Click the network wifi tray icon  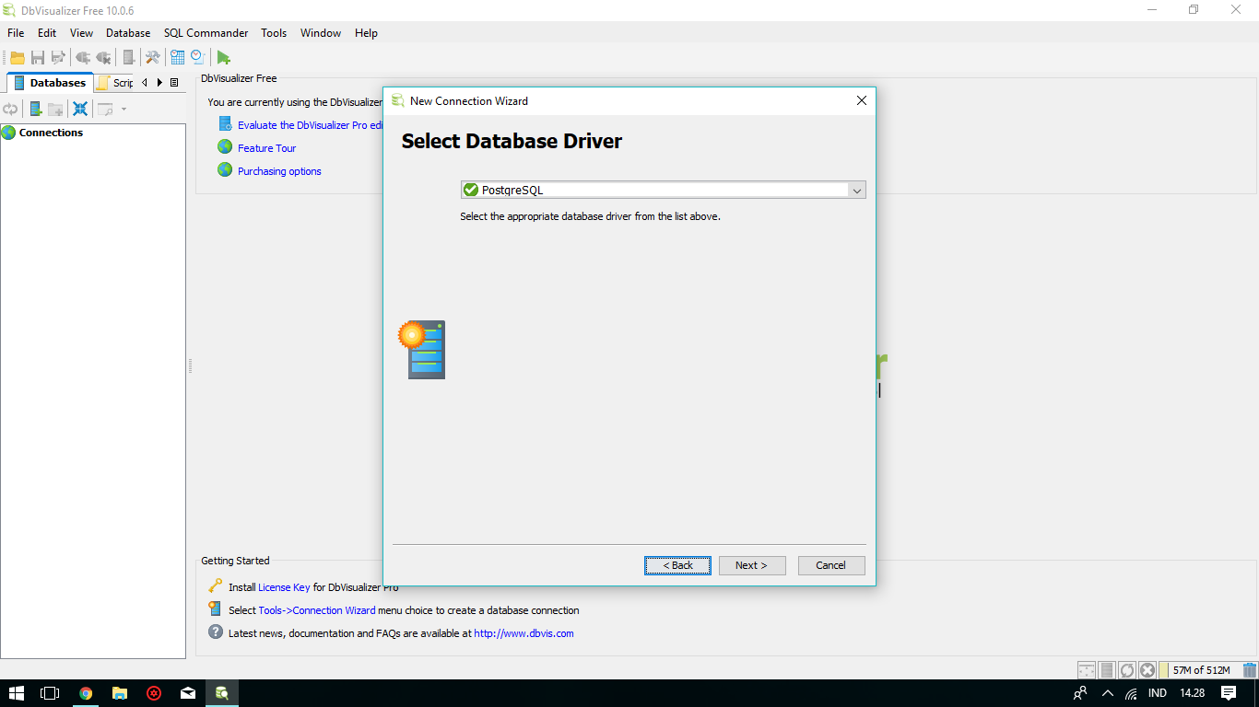coord(1132,693)
